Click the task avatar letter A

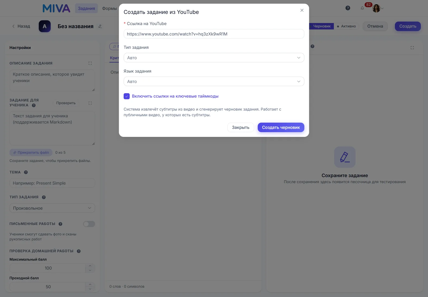[45, 26]
